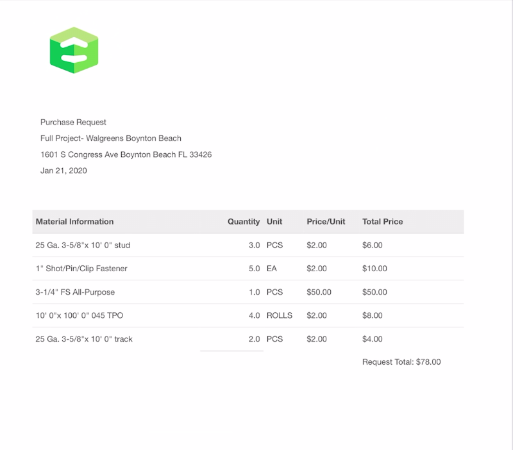Click the $10.00 total price value
This screenshot has height=450, width=513.
374,269
